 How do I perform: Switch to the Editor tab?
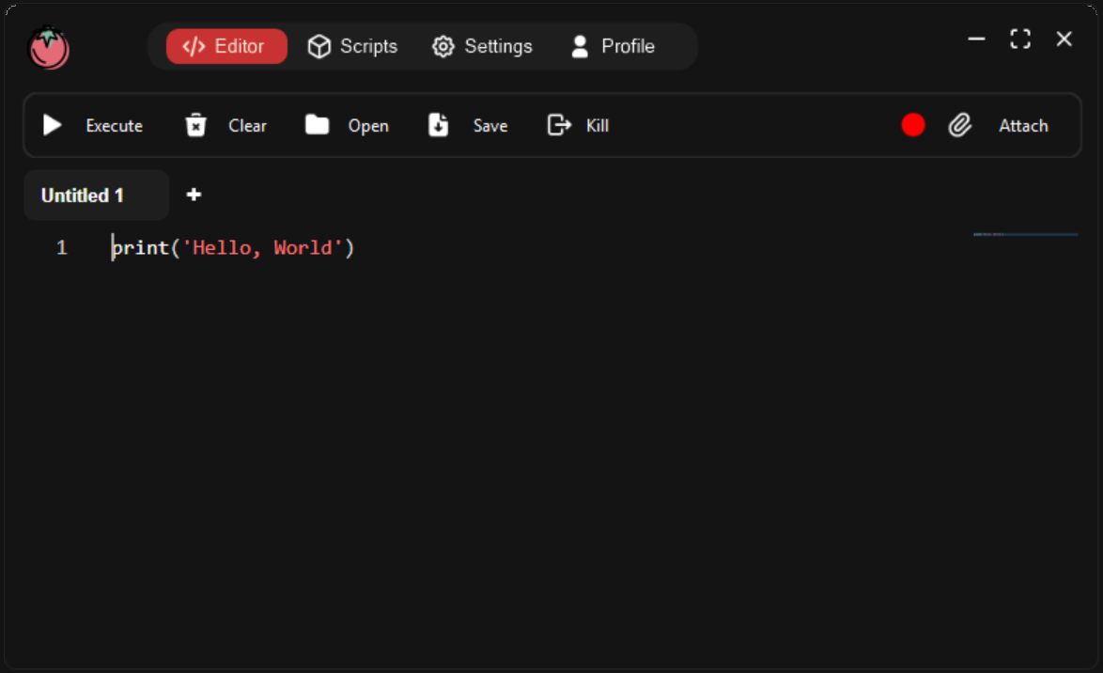[x=226, y=46]
